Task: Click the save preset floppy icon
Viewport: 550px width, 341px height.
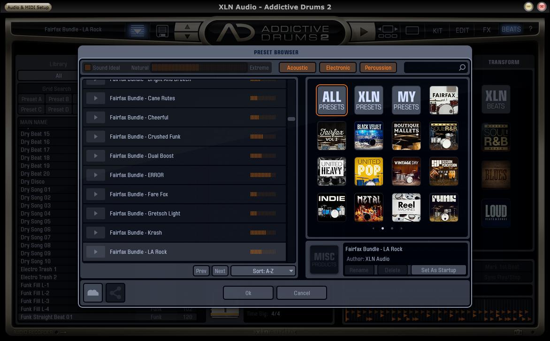Action: (162, 31)
